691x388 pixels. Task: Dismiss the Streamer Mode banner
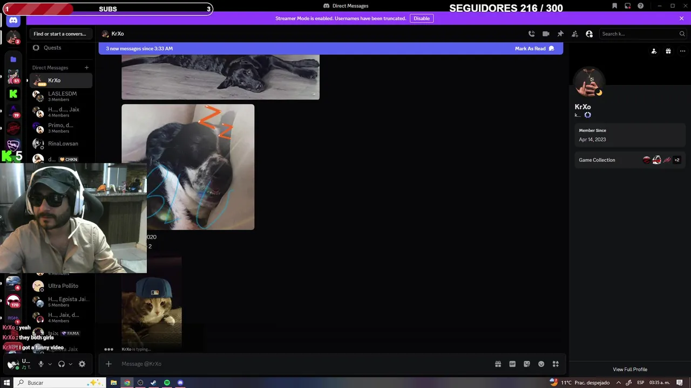681,18
